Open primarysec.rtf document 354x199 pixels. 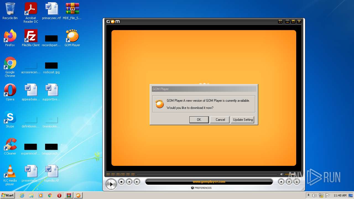point(51,11)
